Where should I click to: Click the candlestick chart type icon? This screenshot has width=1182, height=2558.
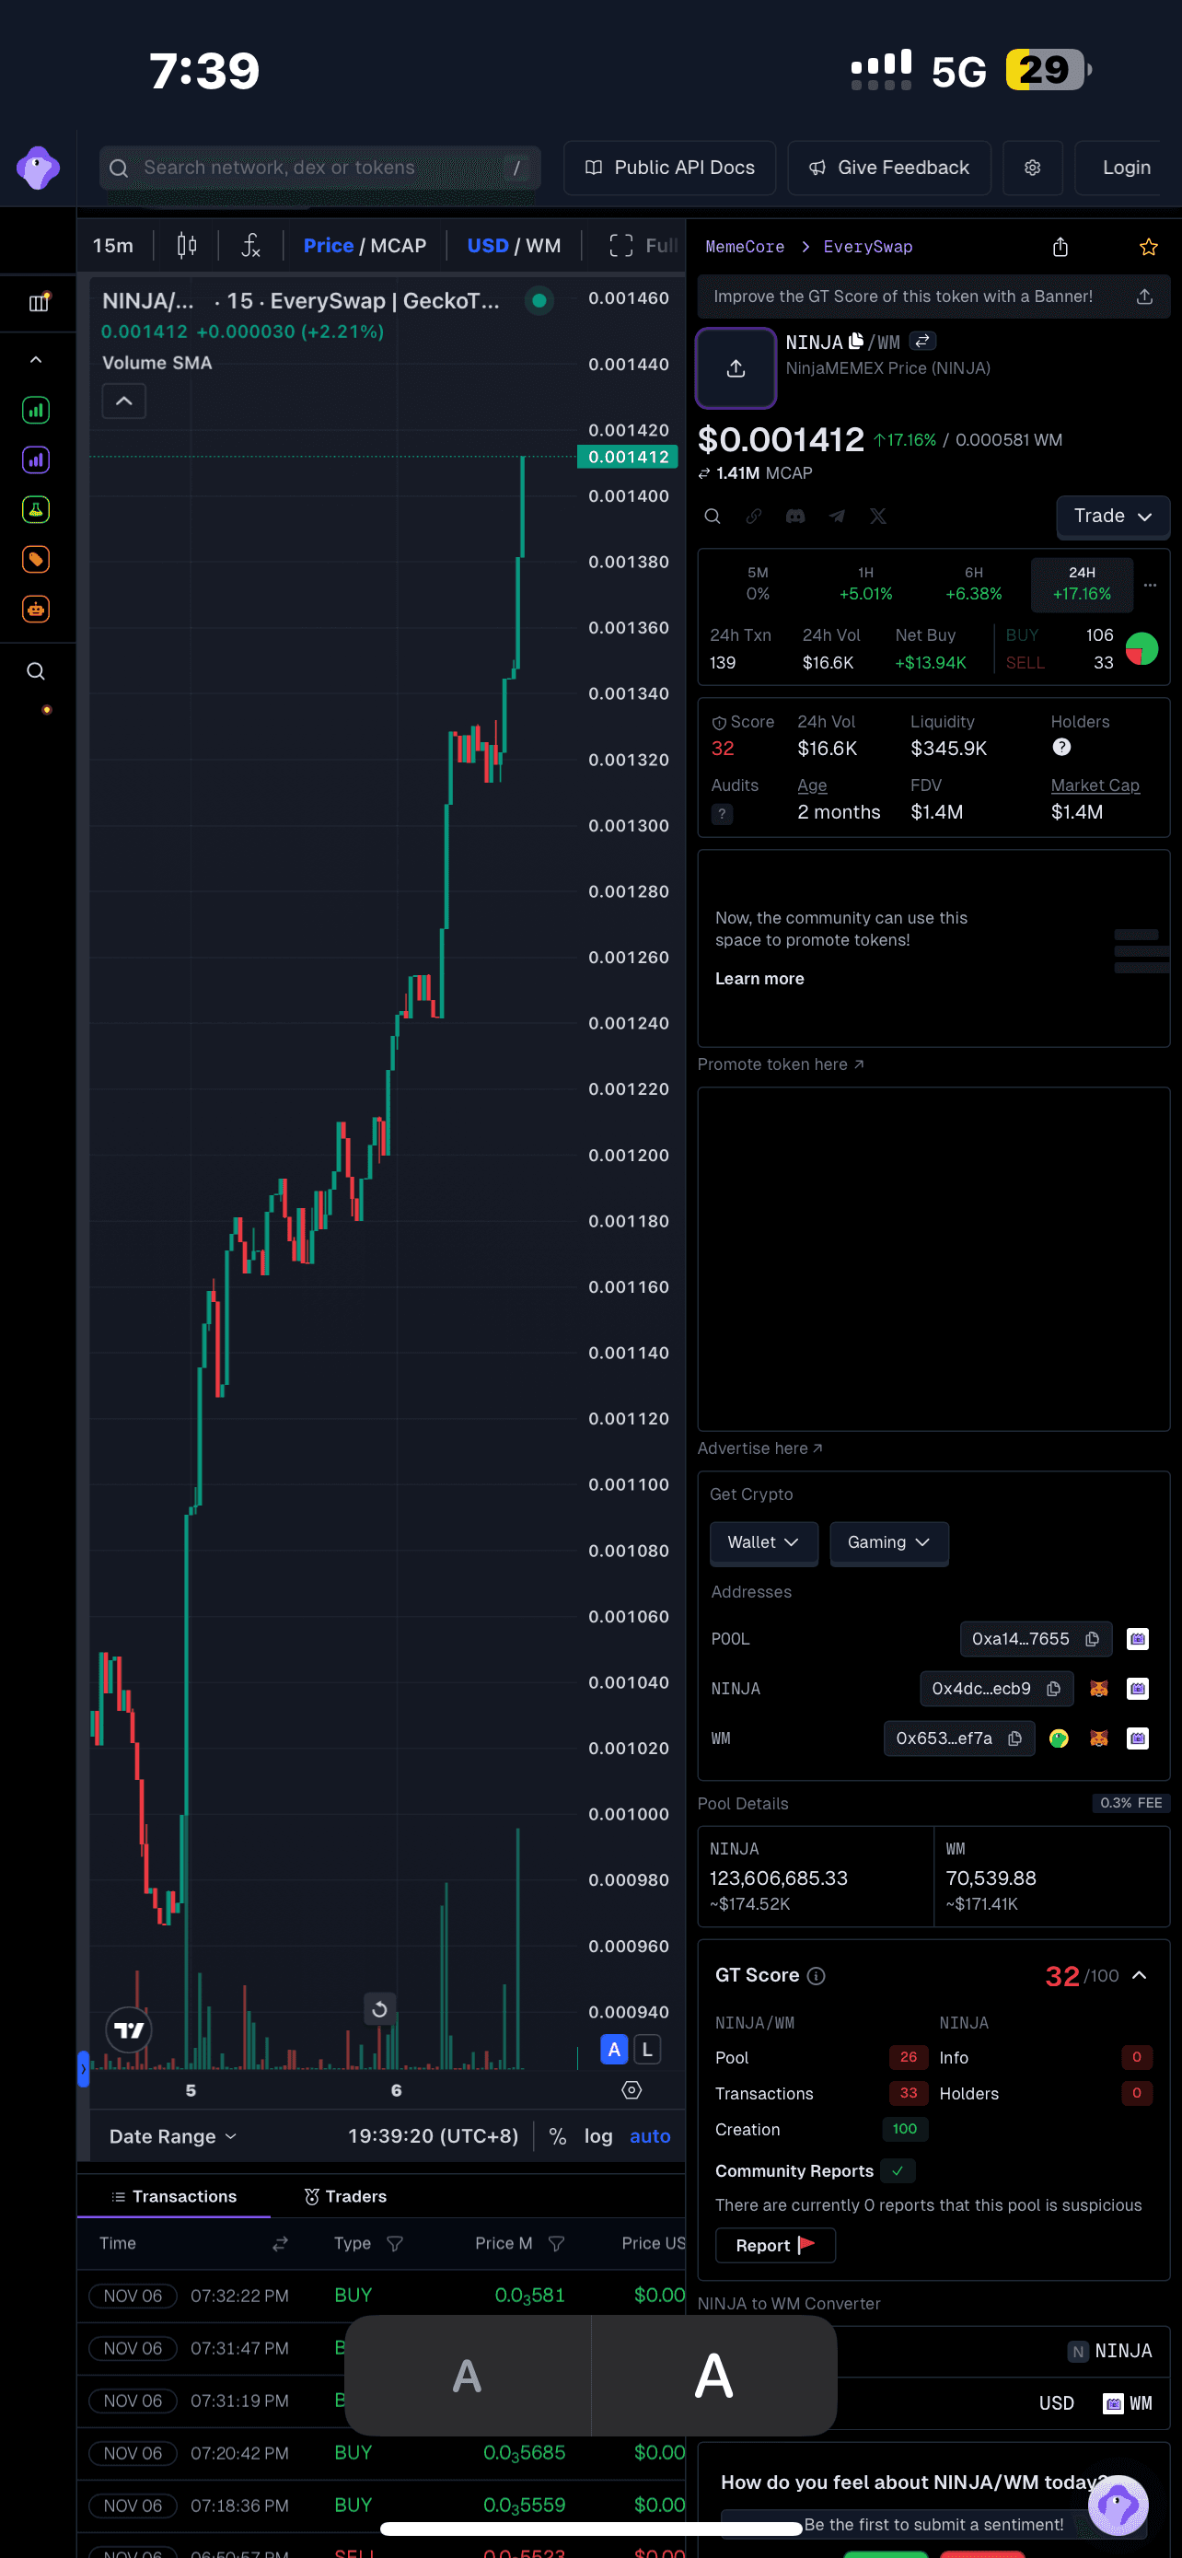187,245
